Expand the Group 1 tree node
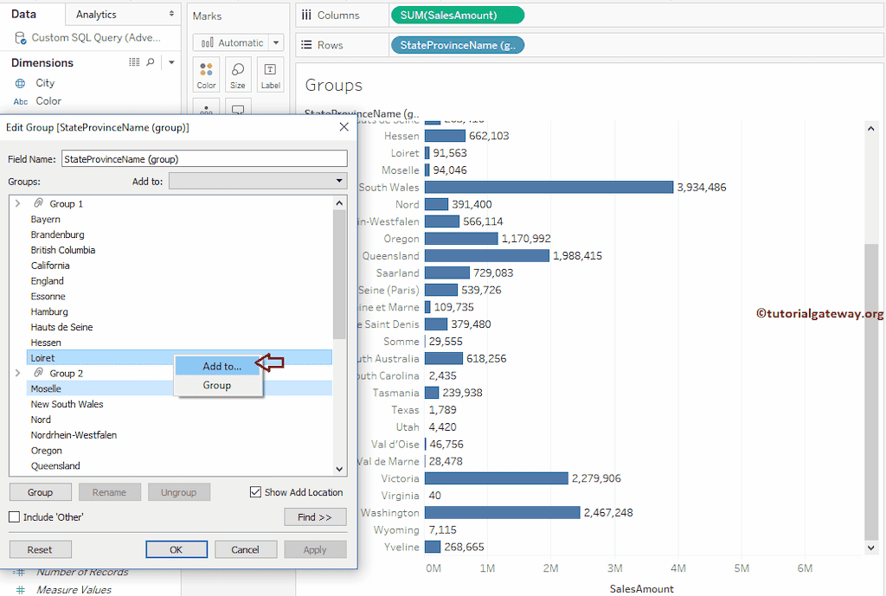 tap(17, 203)
